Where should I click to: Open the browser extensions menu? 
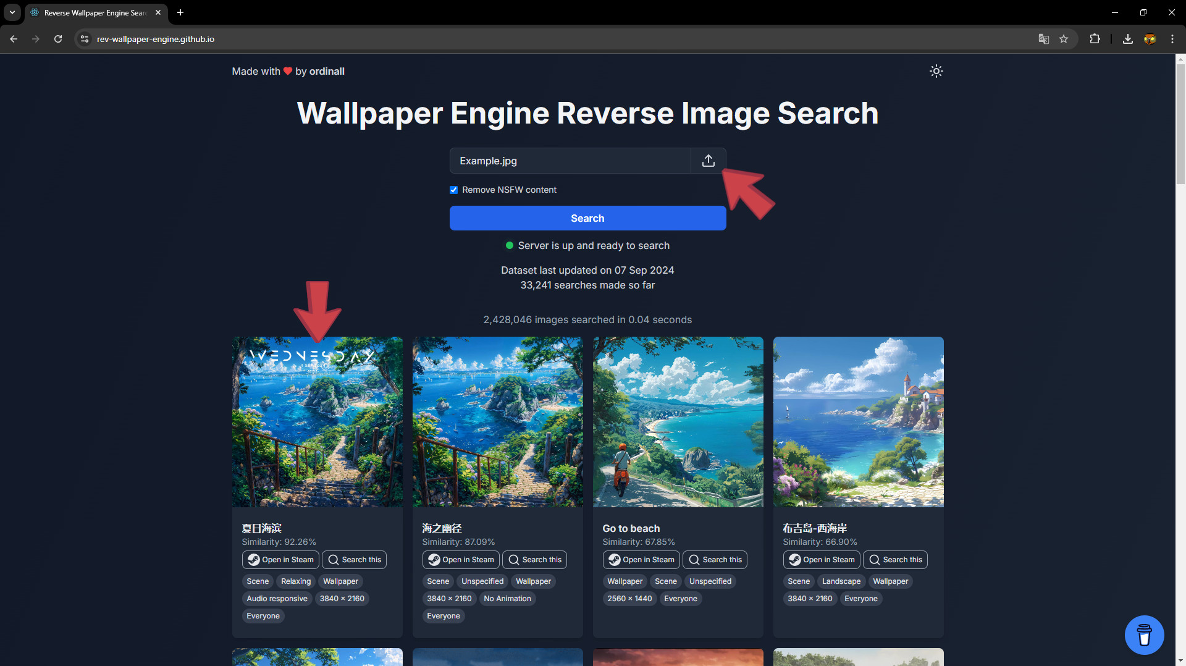pyautogui.click(x=1095, y=39)
